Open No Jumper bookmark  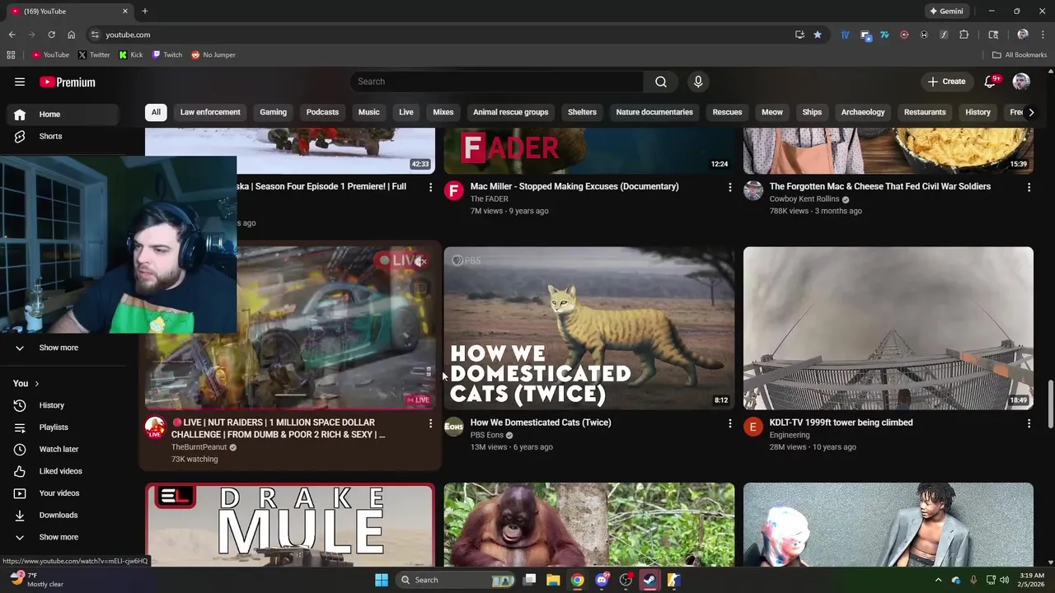tap(213, 55)
